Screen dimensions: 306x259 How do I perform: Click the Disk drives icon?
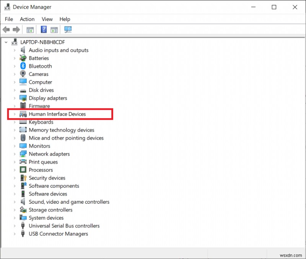pos(23,90)
